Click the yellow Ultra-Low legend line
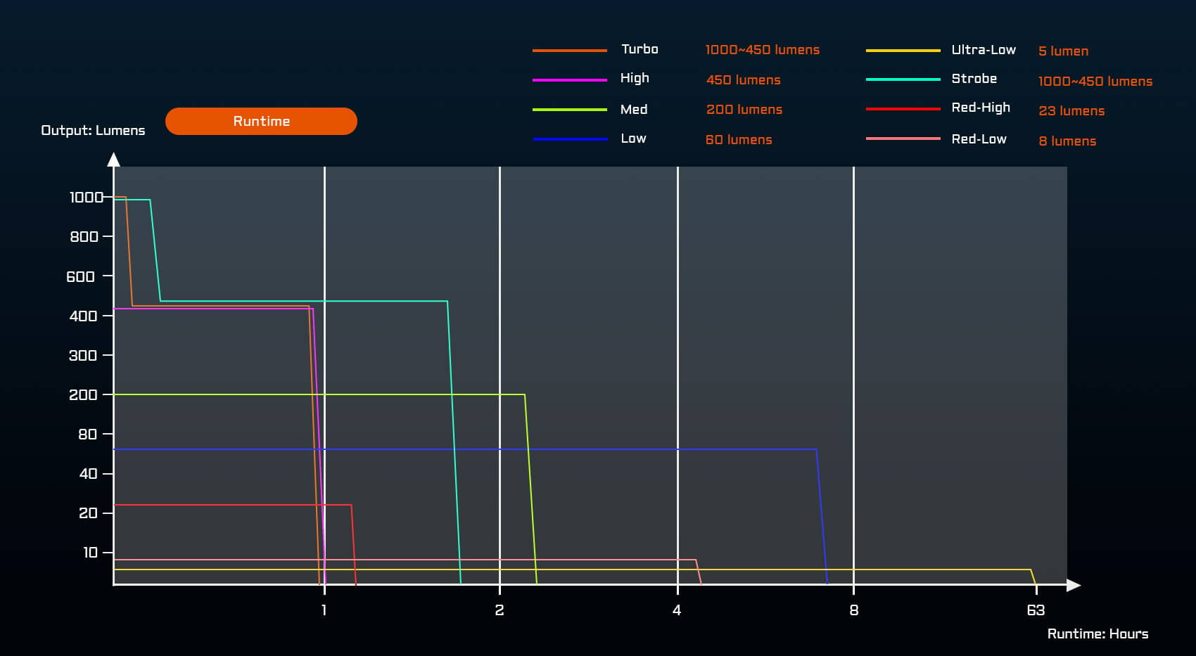 pos(903,51)
